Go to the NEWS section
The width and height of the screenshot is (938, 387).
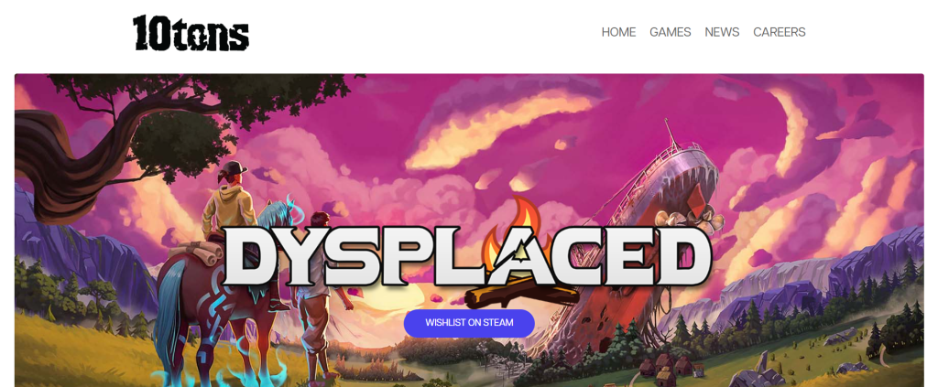pyautogui.click(x=722, y=32)
